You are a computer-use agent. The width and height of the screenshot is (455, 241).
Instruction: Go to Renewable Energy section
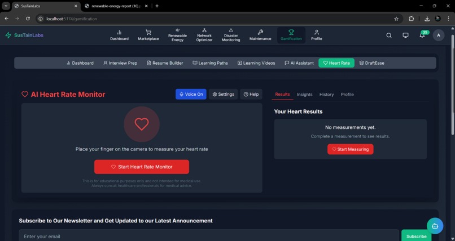(x=177, y=35)
